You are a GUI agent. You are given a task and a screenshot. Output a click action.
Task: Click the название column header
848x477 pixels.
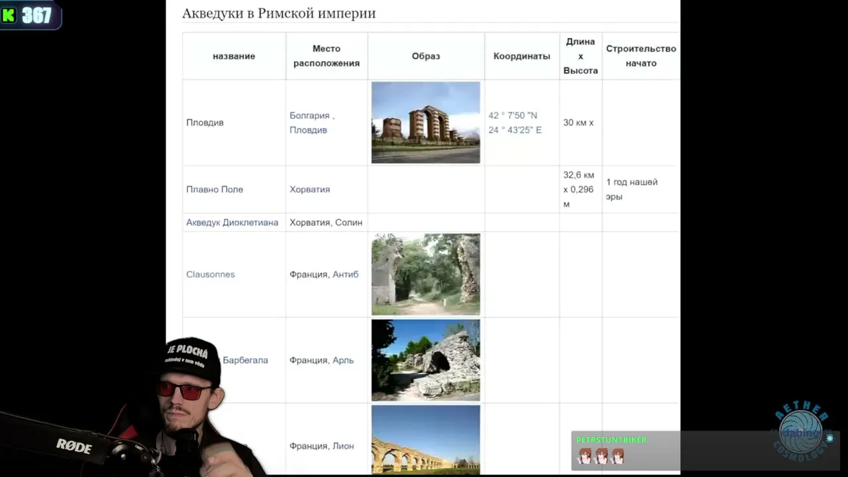coord(234,56)
